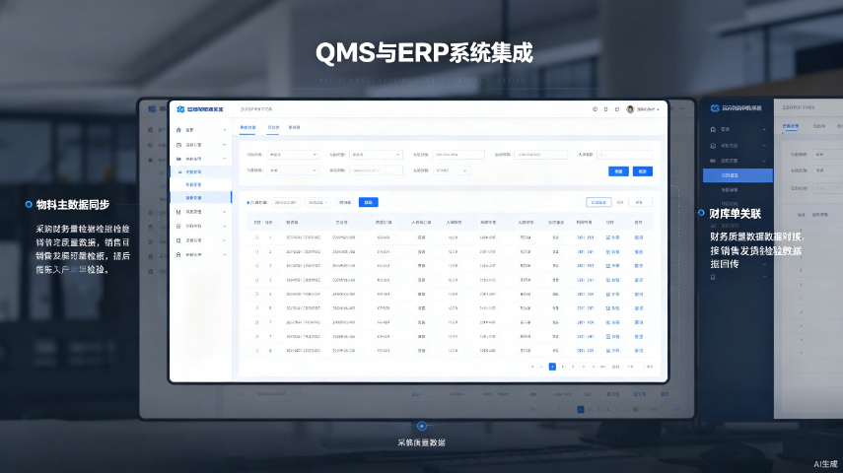The height and width of the screenshot is (473, 843).
Task: Open the second filter dropdown in the top row
Action: [376, 155]
